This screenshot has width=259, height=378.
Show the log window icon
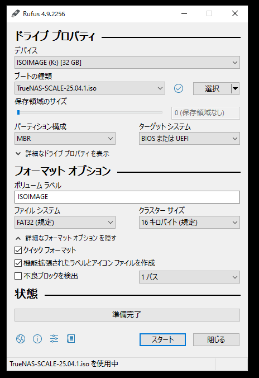tap(71, 339)
